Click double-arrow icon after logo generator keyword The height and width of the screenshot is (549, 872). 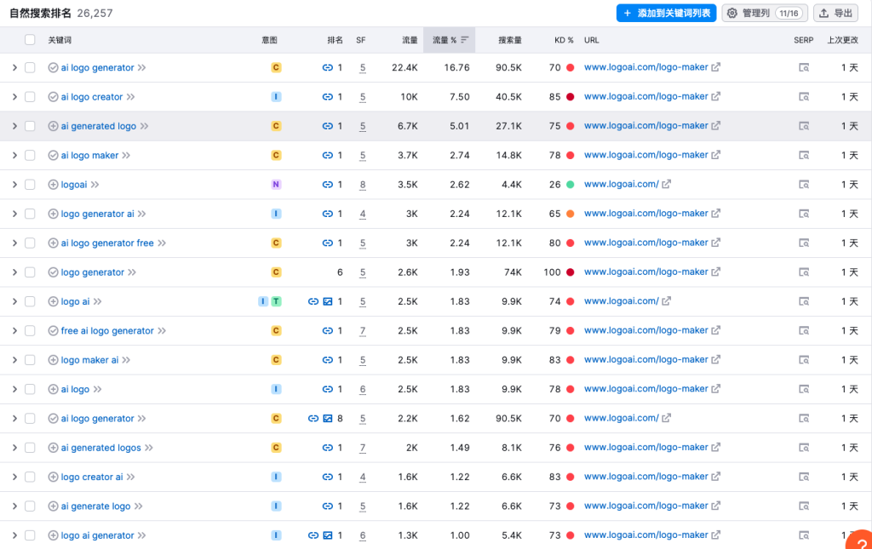(132, 272)
